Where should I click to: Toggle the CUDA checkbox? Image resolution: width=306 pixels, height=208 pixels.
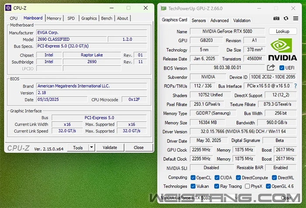point(217,177)
